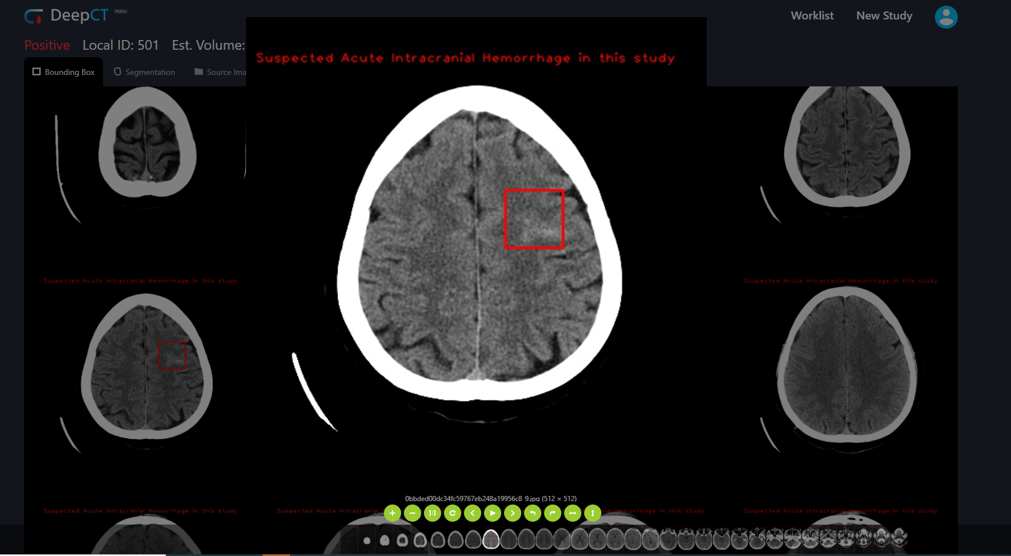The width and height of the screenshot is (1011, 556).
Task: Go to previous slice image
Action: 473,513
